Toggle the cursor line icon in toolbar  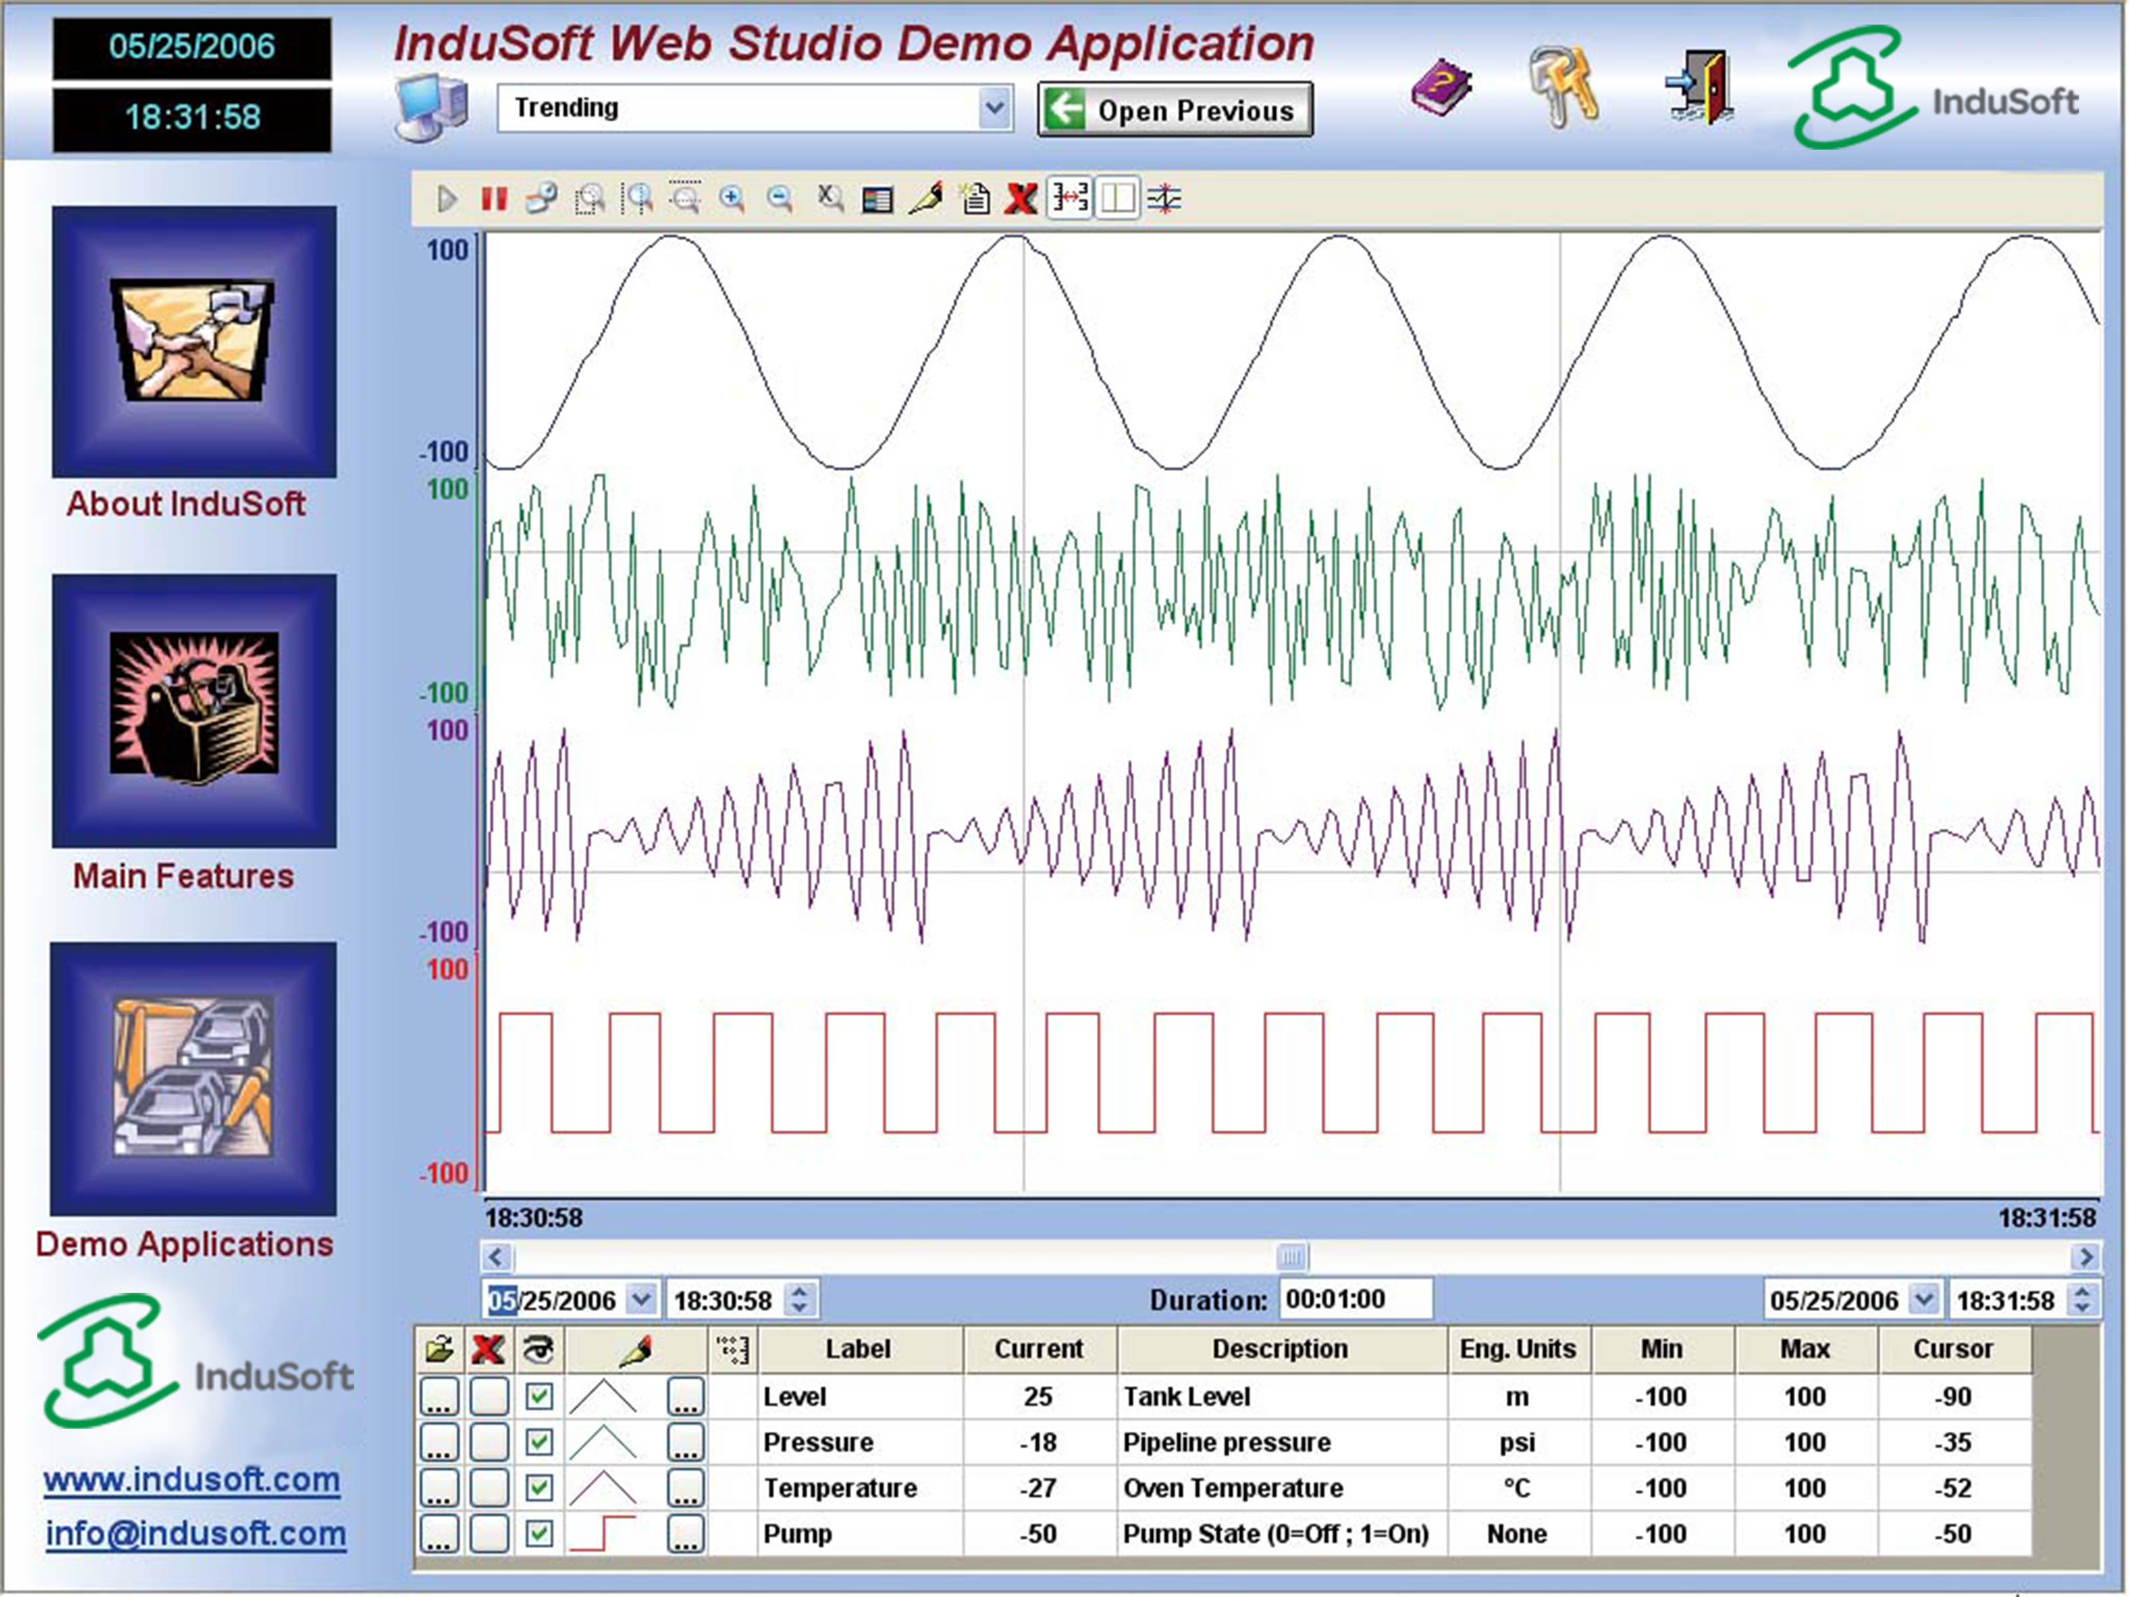(1118, 198)
